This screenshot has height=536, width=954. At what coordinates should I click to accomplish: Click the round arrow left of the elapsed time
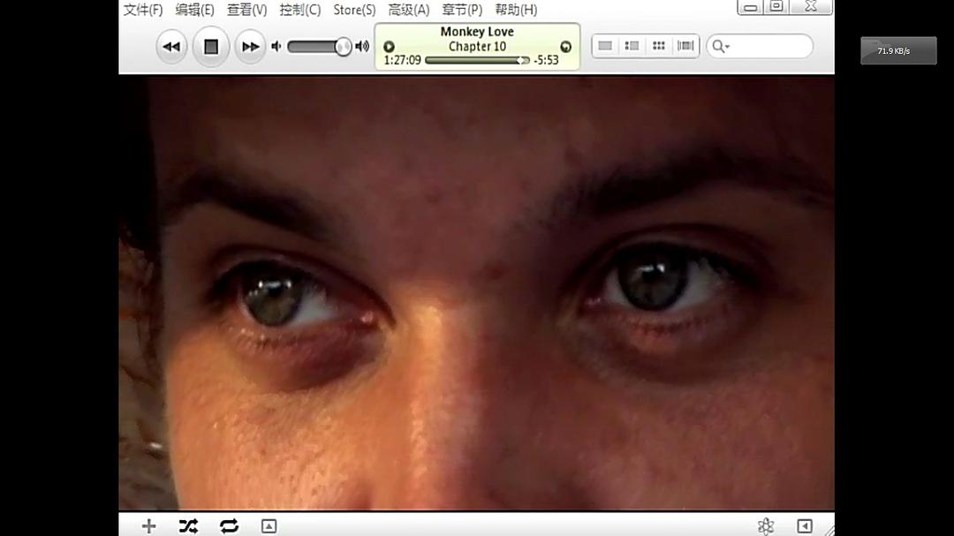pyautogui.click(x=389, y=47)
